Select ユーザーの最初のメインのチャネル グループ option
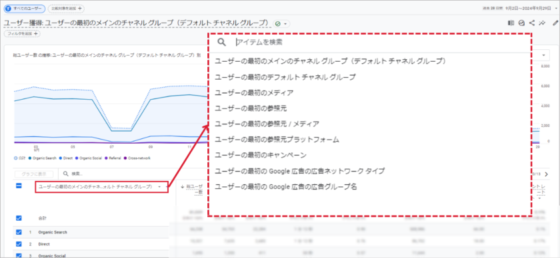Viewport: 560px width, 258px height. click(331, 61)
